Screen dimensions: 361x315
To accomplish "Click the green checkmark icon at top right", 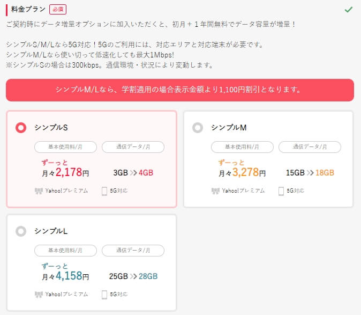I will pos(349,10).
